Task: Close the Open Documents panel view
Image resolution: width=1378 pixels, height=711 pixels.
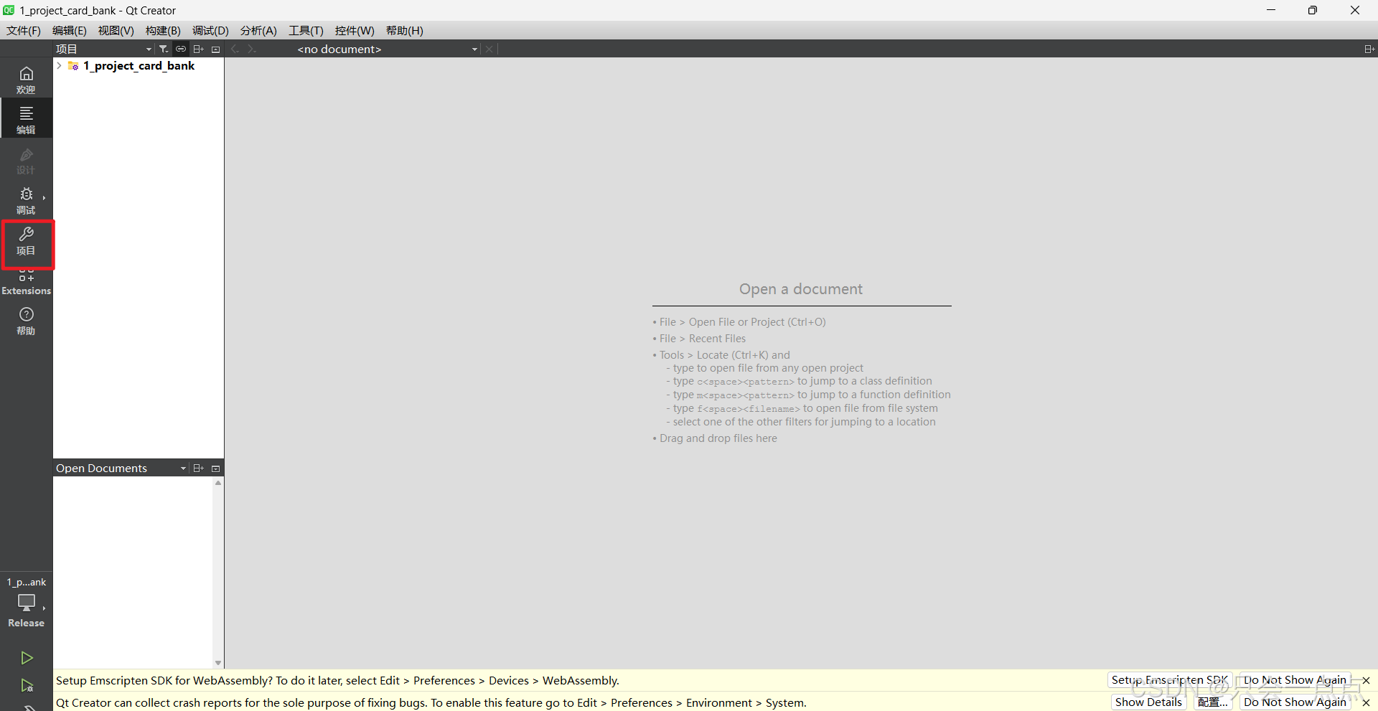Action: [215, 468]
